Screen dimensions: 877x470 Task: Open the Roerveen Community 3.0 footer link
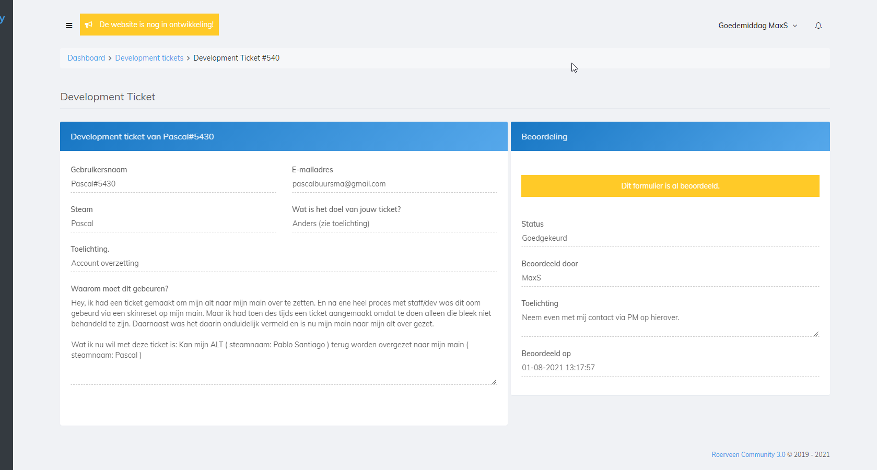[x=748, y=455]
